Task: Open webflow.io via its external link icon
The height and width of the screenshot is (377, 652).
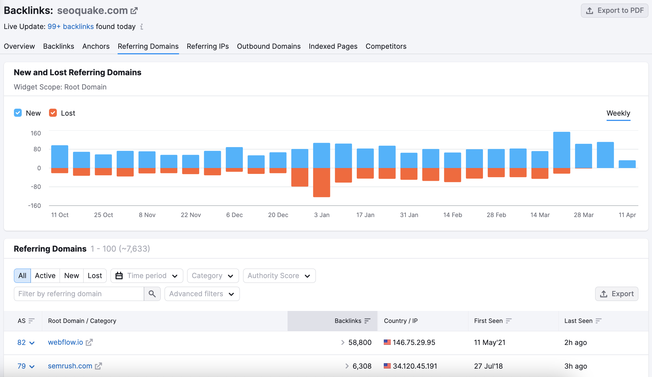Action: [x=89, y=342]
